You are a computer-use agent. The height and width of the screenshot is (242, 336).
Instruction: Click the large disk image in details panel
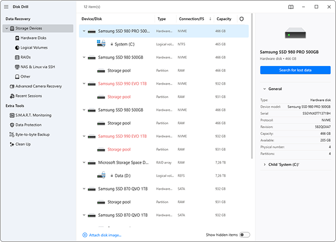coord(295,33)
